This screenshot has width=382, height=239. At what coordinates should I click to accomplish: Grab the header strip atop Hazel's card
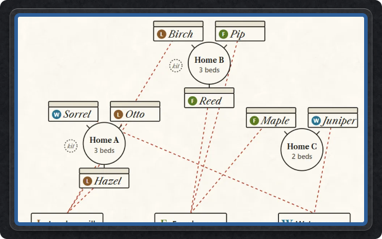(104, 171)
